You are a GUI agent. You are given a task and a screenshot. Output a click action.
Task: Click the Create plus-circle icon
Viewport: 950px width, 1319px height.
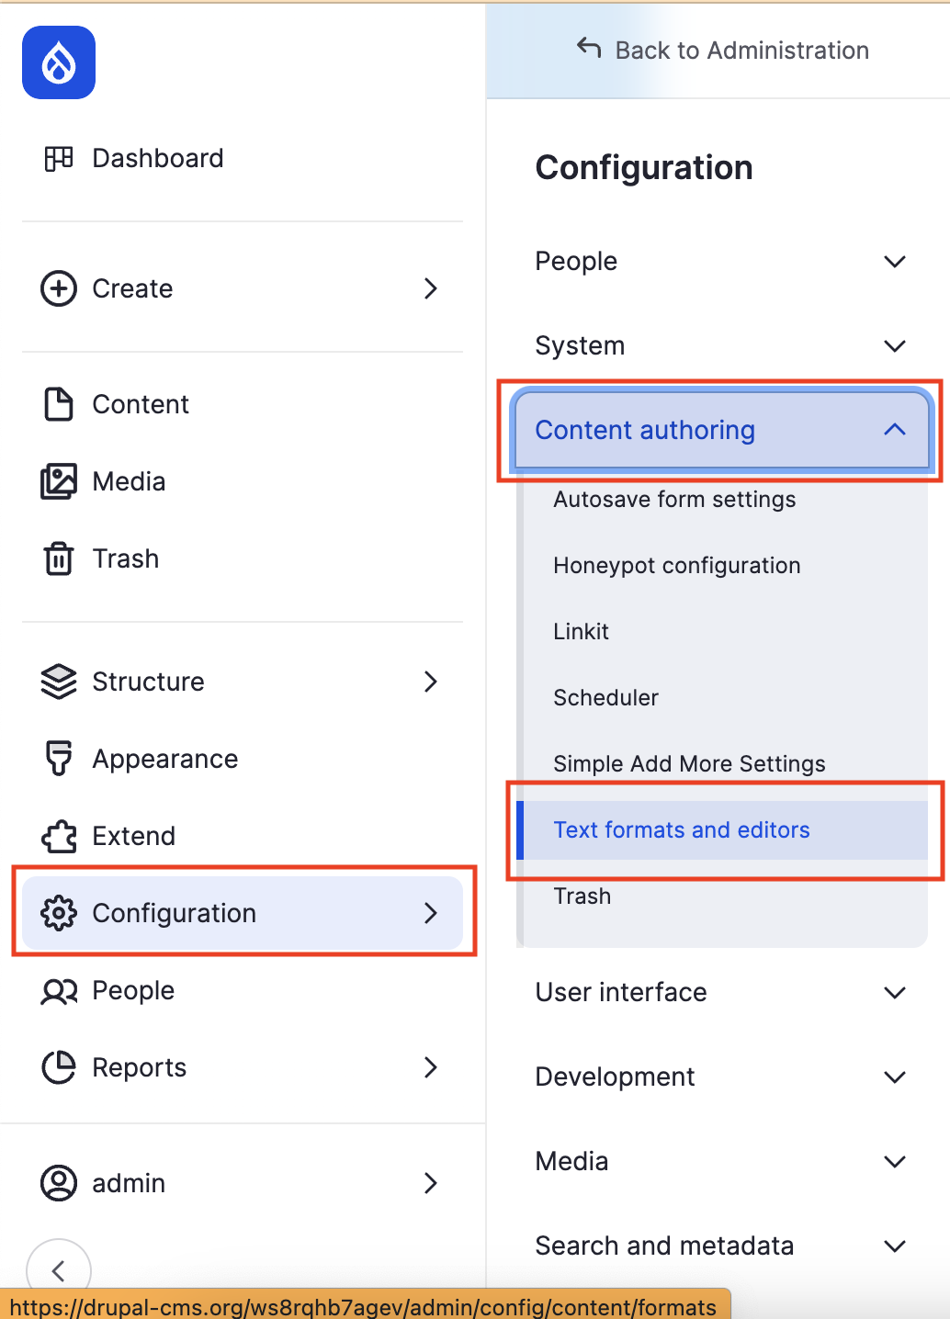[x=59, y=288]
